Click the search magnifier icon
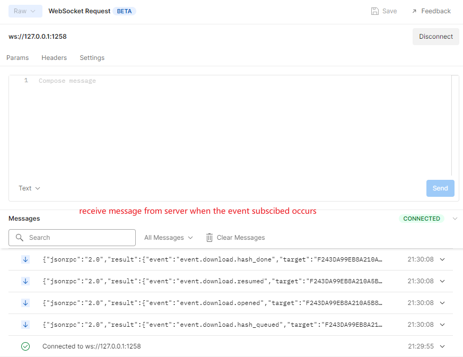Viewport: 463px width, 357px height. click(20, 238)
